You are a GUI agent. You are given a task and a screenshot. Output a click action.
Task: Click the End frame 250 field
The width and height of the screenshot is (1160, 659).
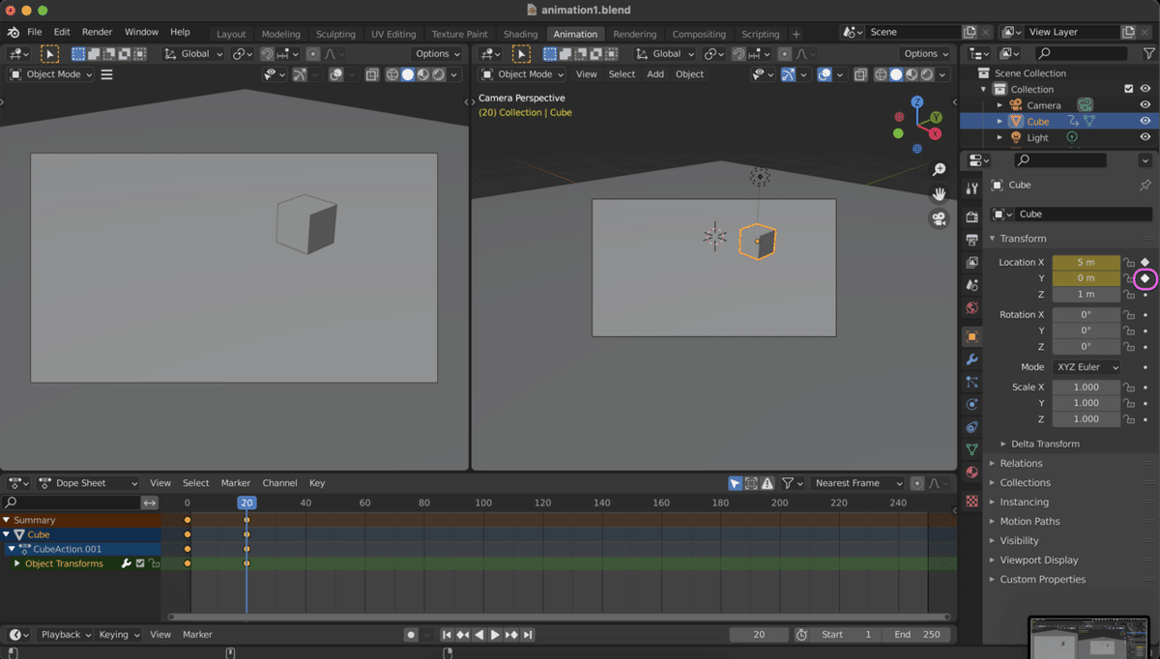917,635
